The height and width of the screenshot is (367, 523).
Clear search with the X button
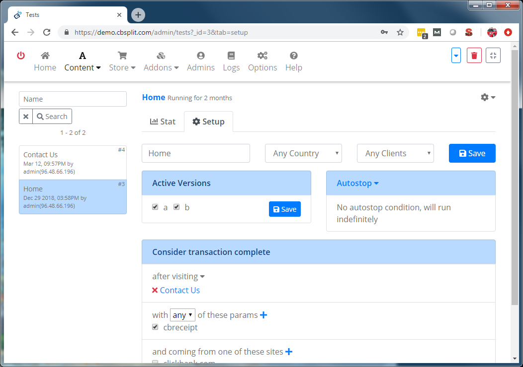click(x=26, y=117)
